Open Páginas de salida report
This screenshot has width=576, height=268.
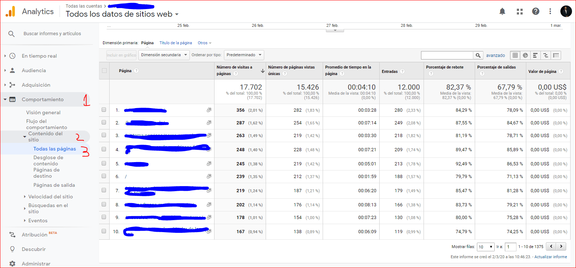tap(54, 185)
